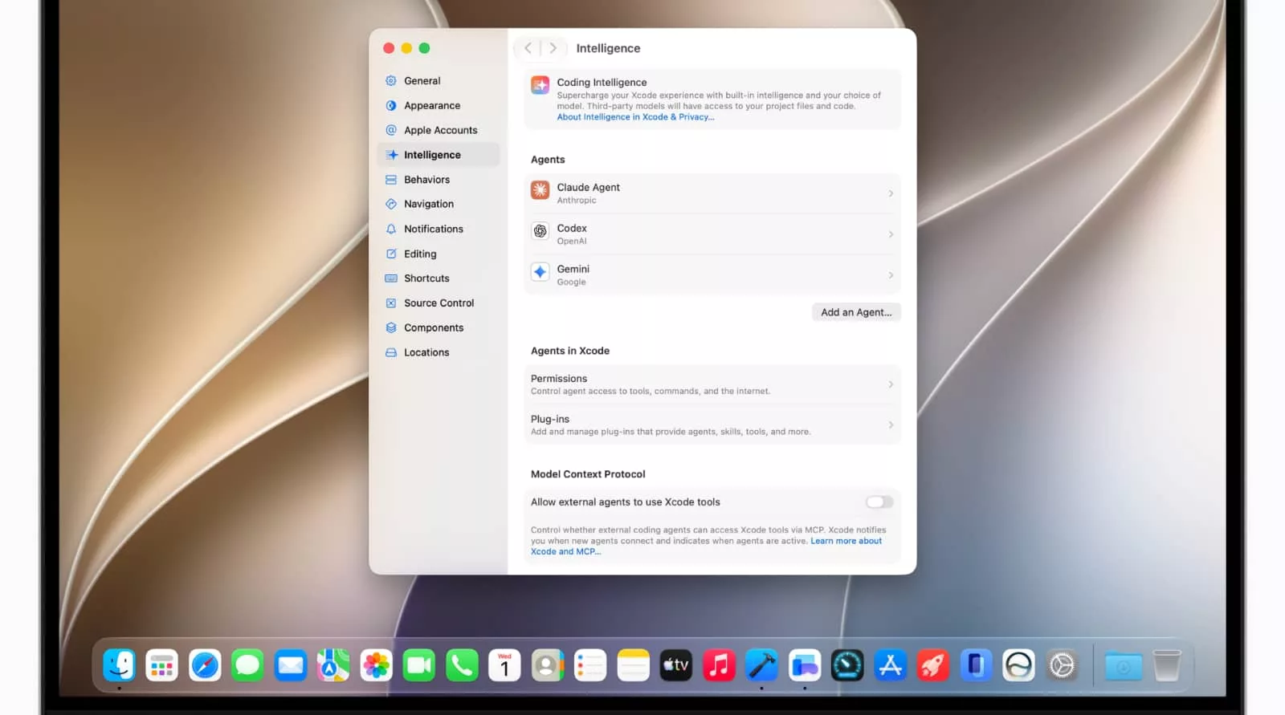Open Calendar from the Dock
1285x715 pixels.
[x=504, y=665]
